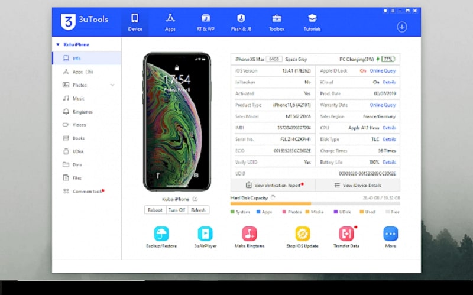Viewport: 473px width, 295px height.
Task: Click the shirt skin icon in title bar
Action: point(385,11)
